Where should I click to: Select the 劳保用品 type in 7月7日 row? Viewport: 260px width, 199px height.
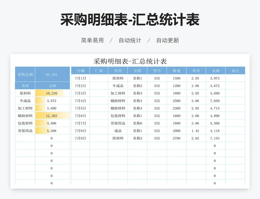click(x=118, y=123)
